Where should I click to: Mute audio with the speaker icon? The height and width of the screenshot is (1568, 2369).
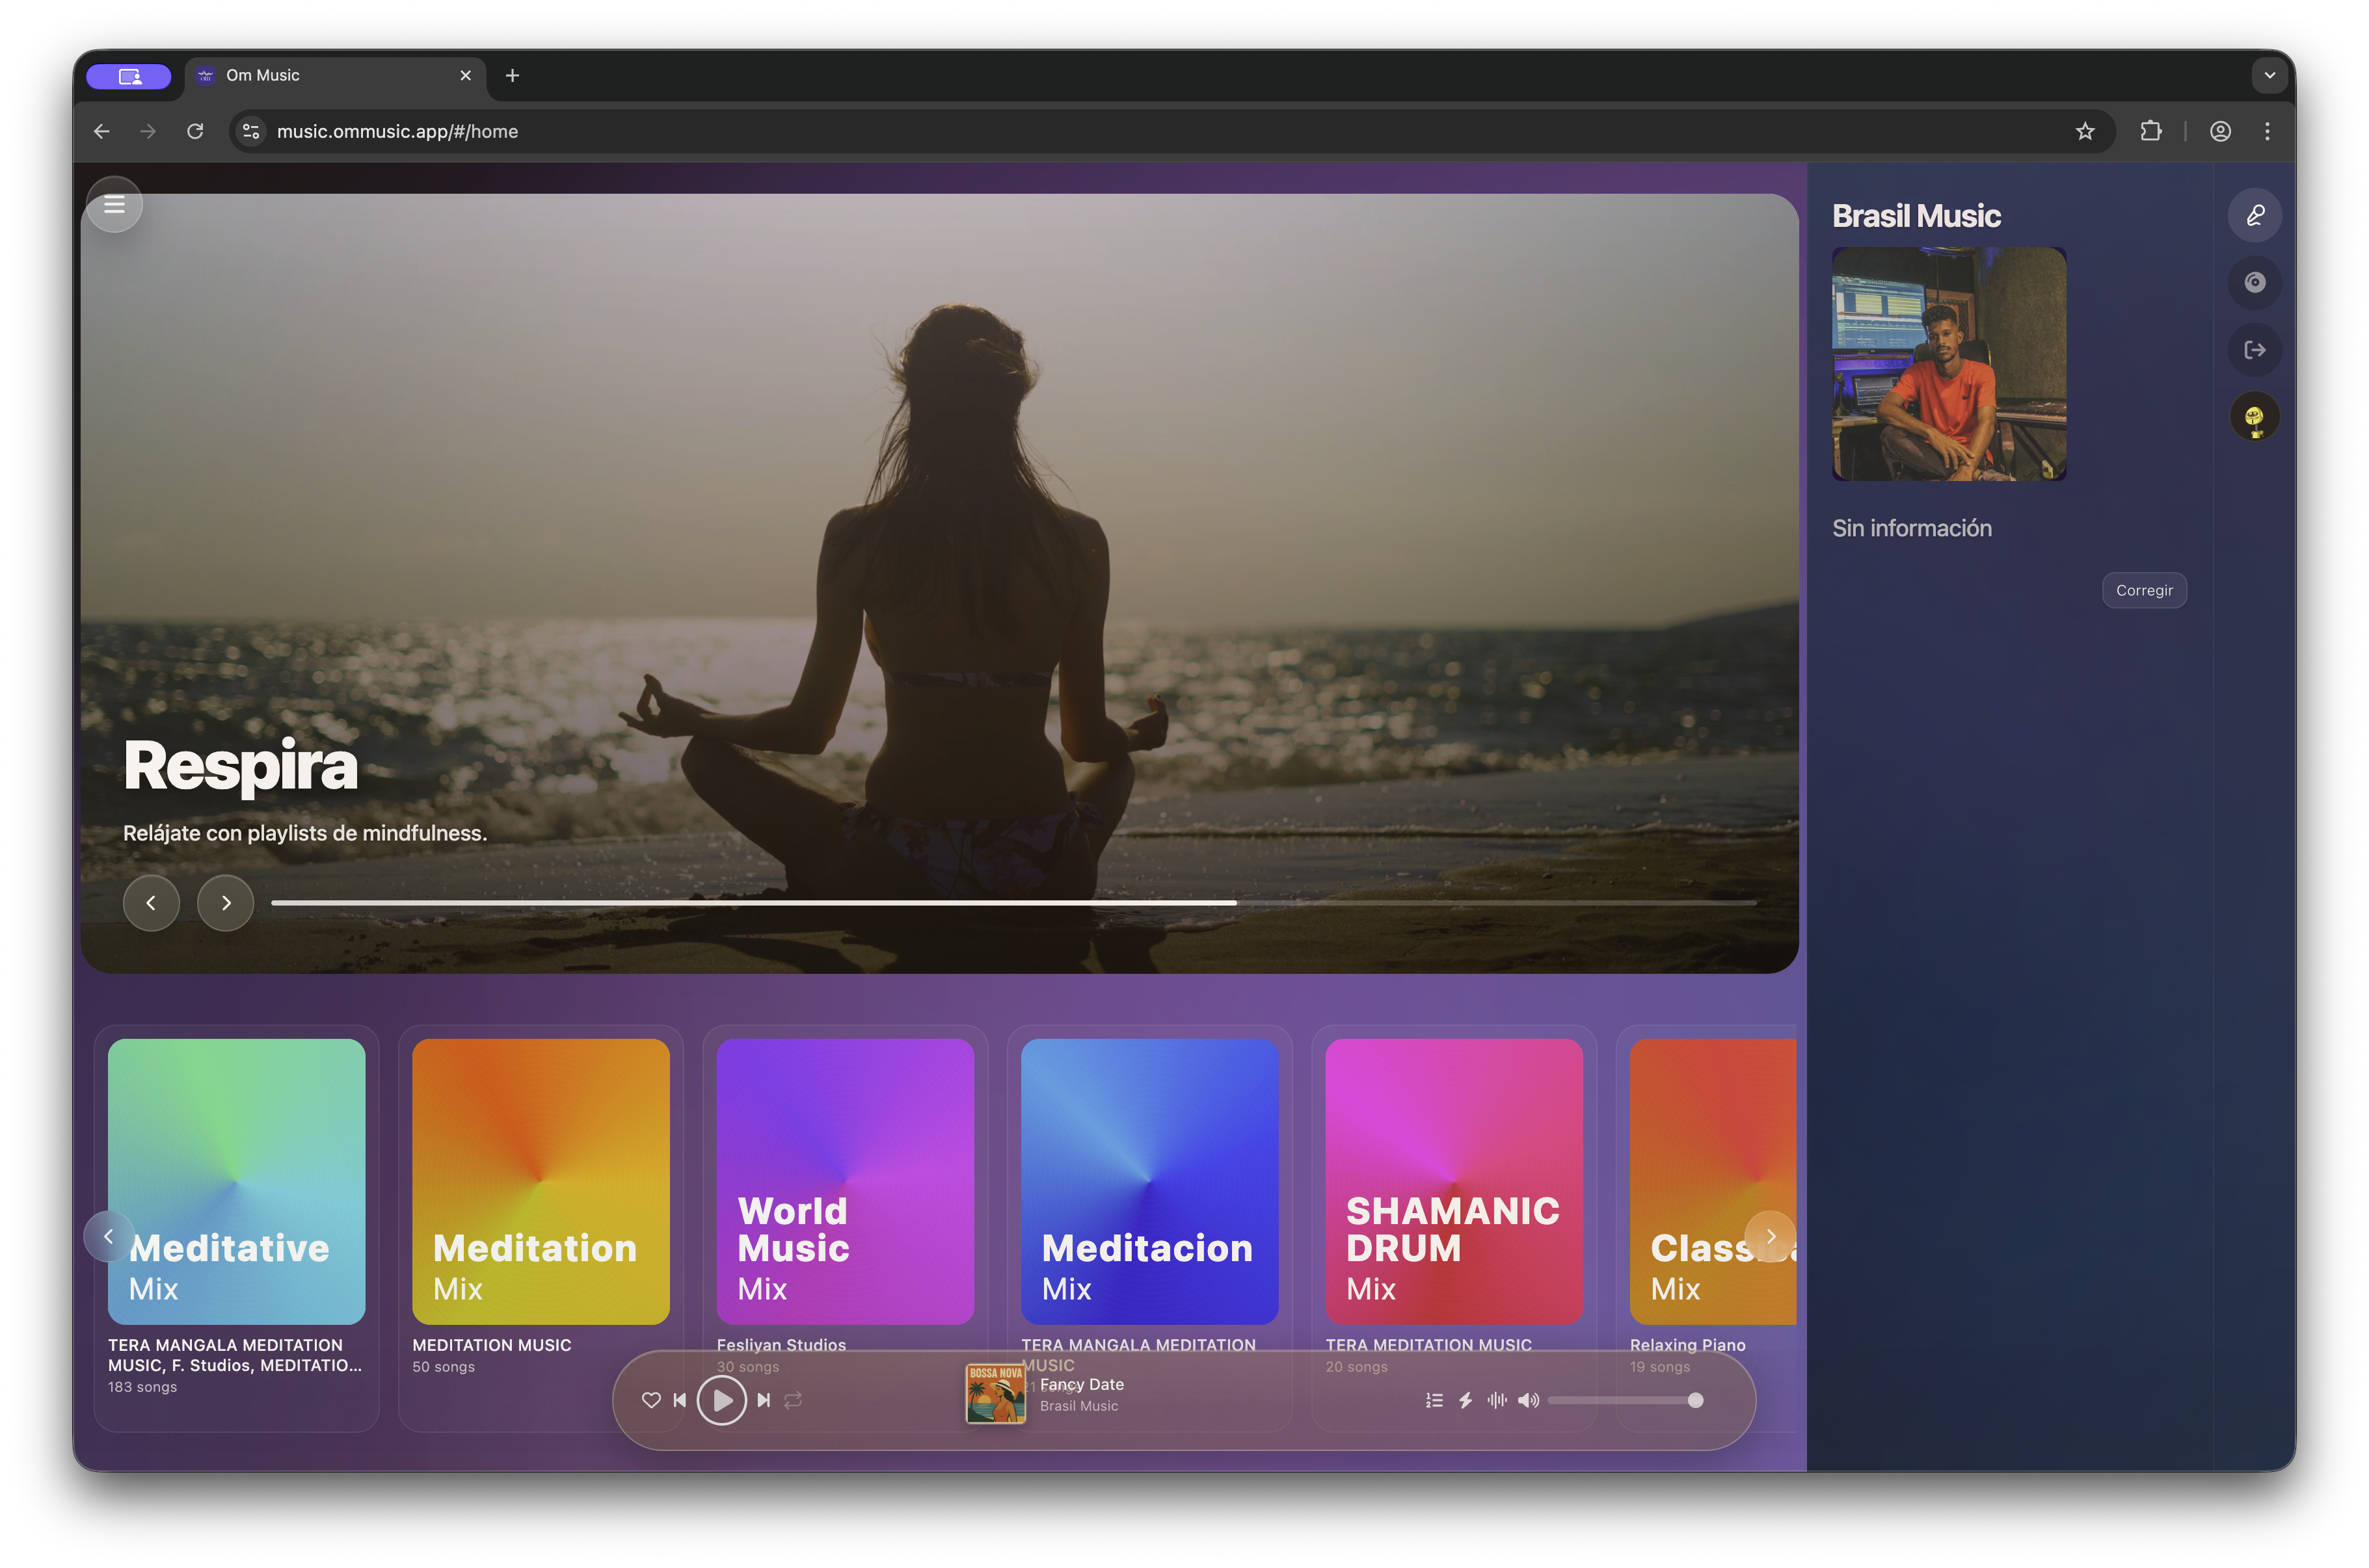(1528, 1400)
